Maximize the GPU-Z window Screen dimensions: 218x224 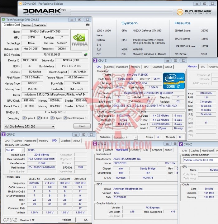click(80, 20)
